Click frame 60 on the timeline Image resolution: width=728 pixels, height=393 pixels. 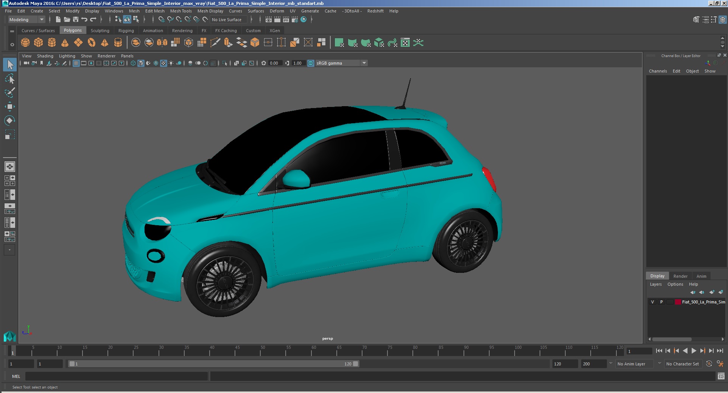pos(311,351)
